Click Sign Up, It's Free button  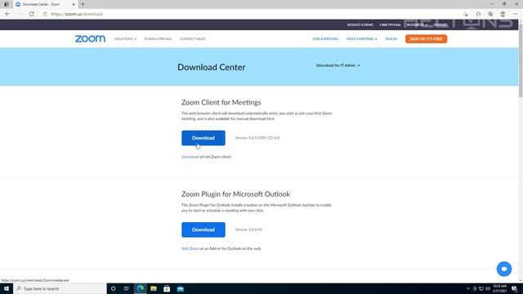coord(426,39)
